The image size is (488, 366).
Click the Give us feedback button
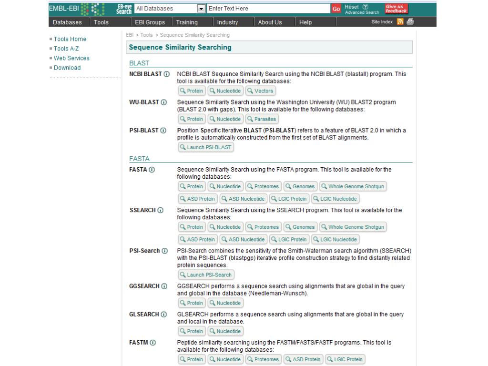(x=396, y=9)
